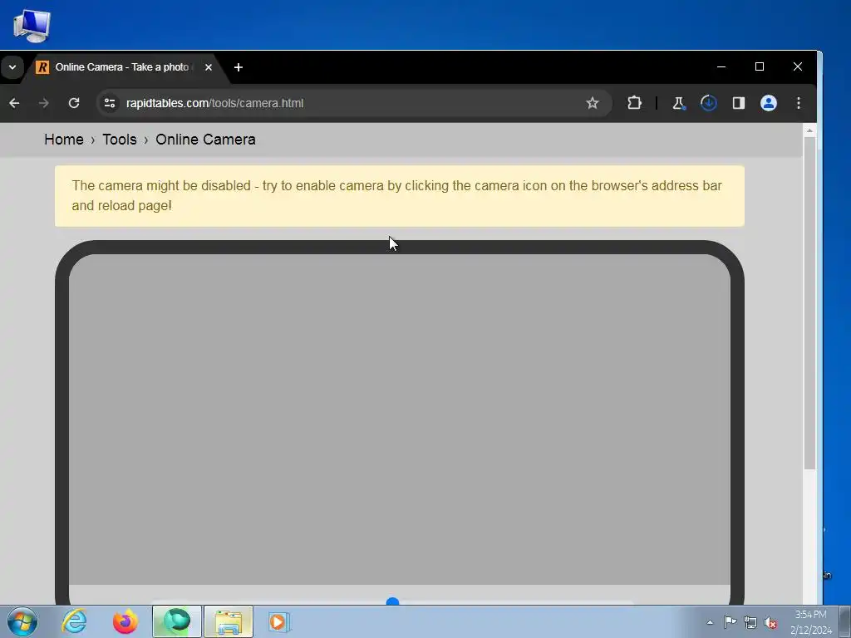
Task: Toggle the browser side panel
Action: [739, 103]
